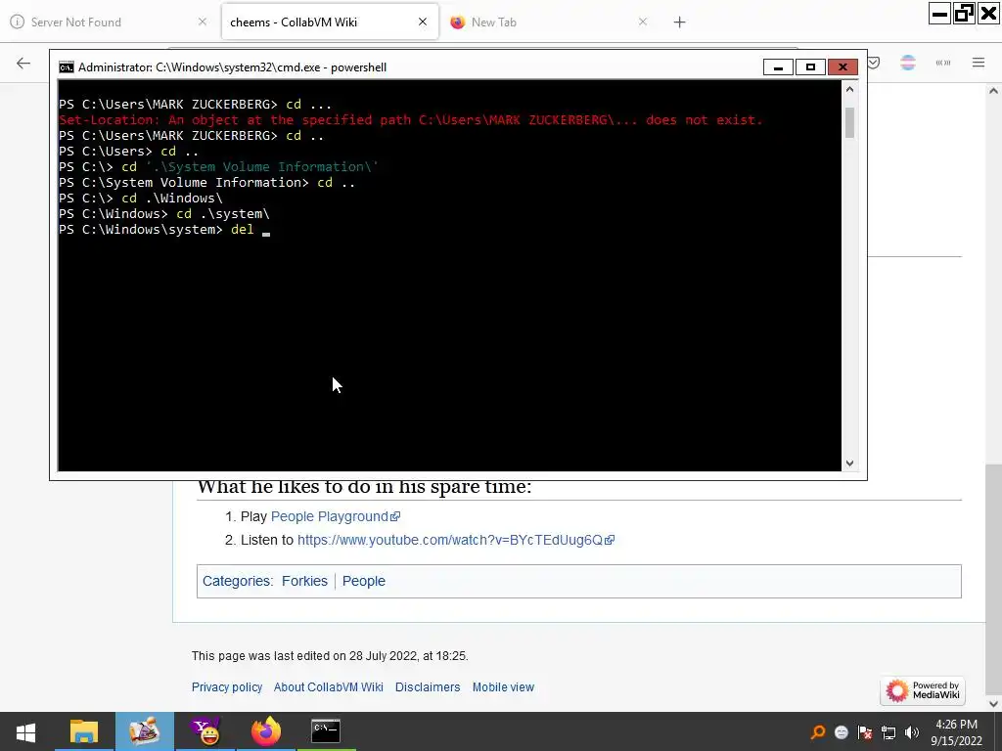This screenshot has width=1002, height=751.
Task: Click the console vertical scrollbar thumb
Action: (849, 122)
